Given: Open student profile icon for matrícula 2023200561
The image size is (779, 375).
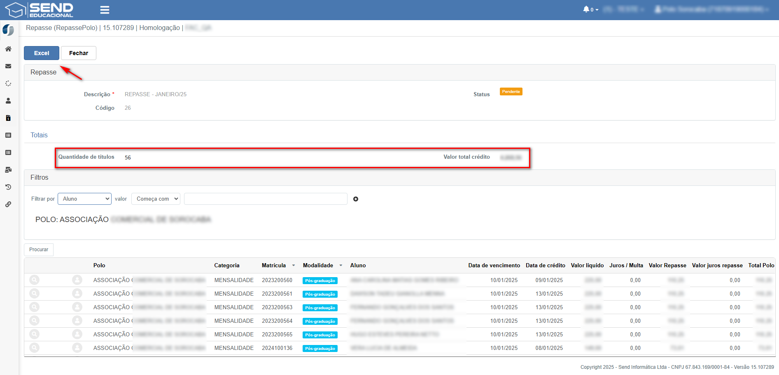Looking at the screenshot, I should [77, 294].
